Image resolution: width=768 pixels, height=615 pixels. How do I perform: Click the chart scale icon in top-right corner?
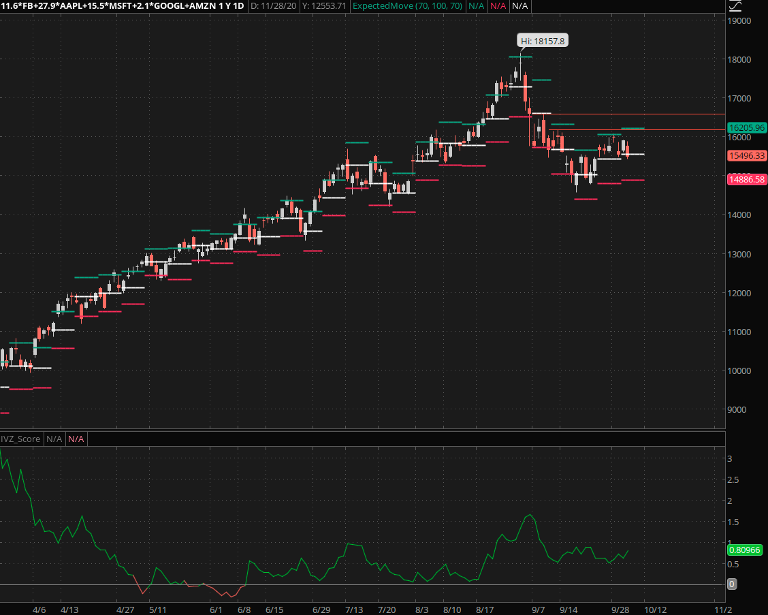(735, 6)
